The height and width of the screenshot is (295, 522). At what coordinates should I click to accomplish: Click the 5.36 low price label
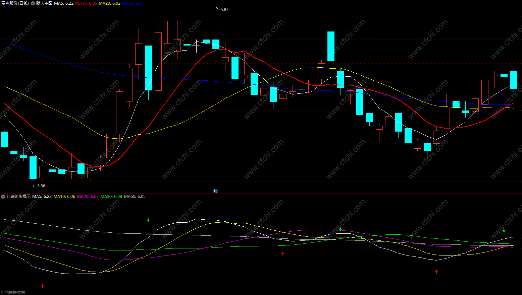(x=41, y=186)
